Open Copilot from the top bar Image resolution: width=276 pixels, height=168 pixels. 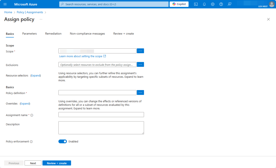pyautogui.click(x=179, y=4)
